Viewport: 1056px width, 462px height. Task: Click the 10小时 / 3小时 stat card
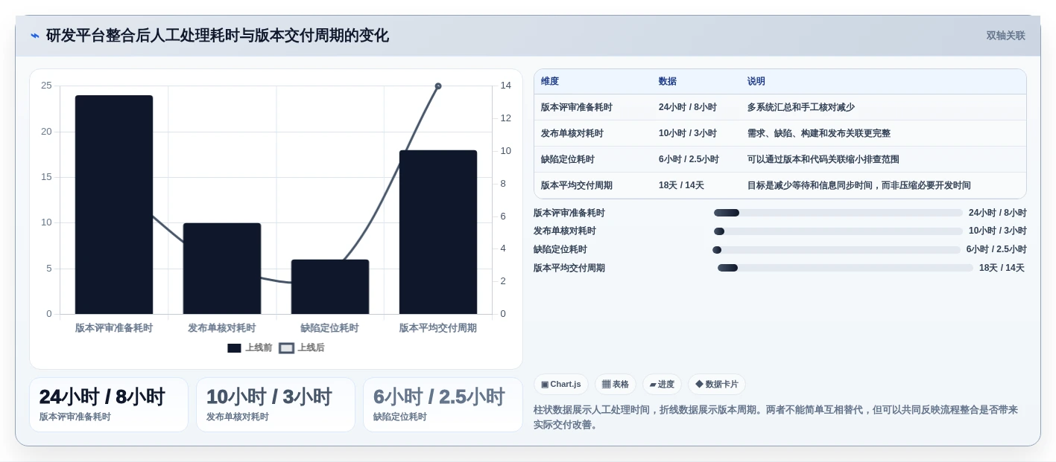[276, 405]
